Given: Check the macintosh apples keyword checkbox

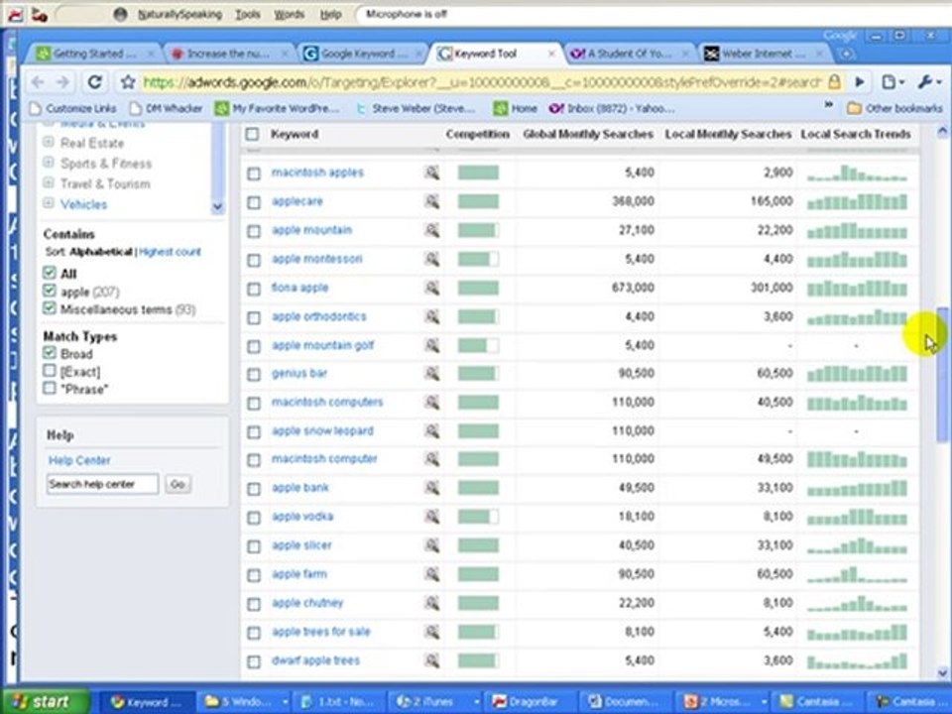Looking at the screenshot, I should [254, 174].
